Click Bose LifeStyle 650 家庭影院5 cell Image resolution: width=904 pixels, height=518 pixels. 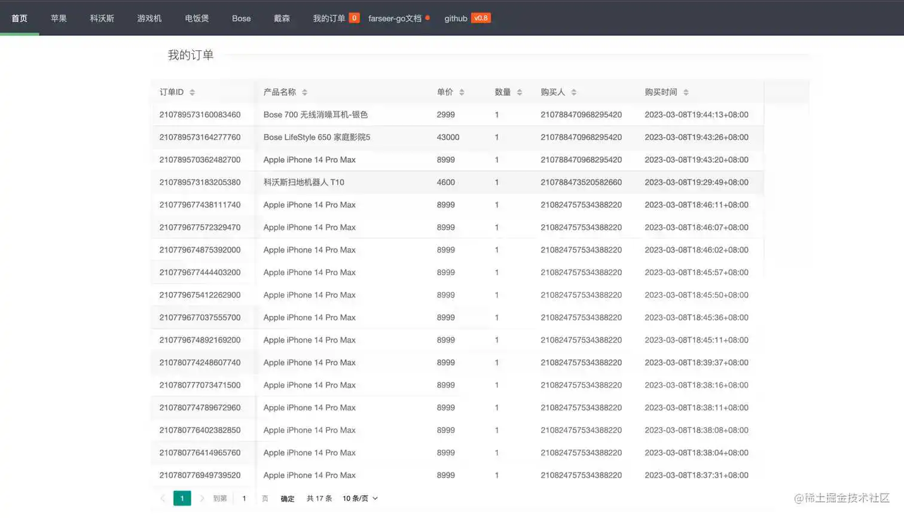[x=317, y=138]
